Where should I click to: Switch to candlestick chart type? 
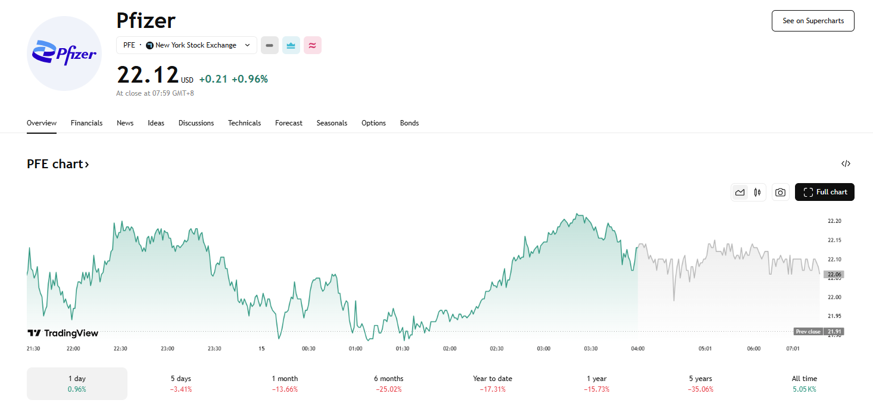pos(757,192)
